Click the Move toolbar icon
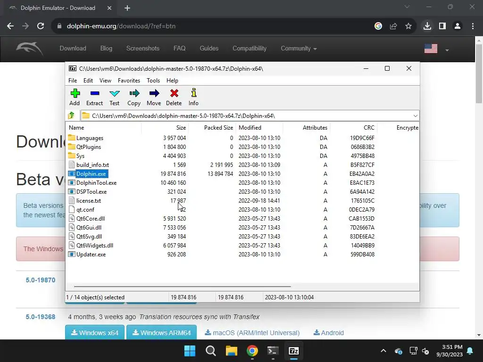This screenshot has width=483, height=362. point(154,97)
